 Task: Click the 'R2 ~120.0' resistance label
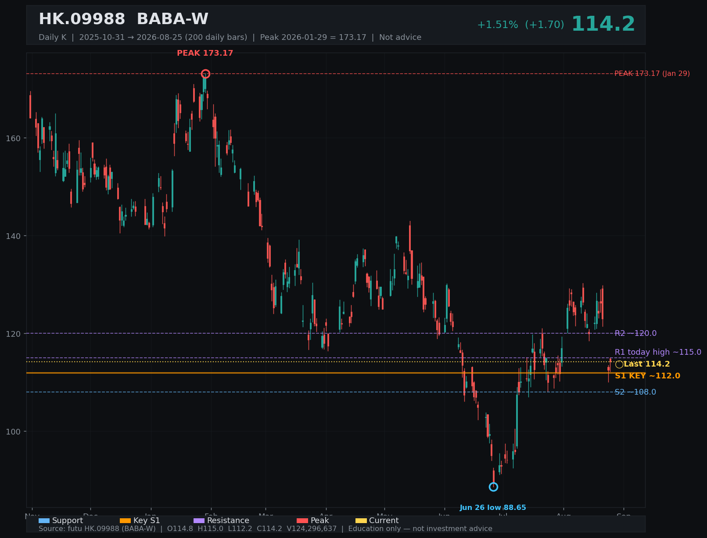[635, 333]
